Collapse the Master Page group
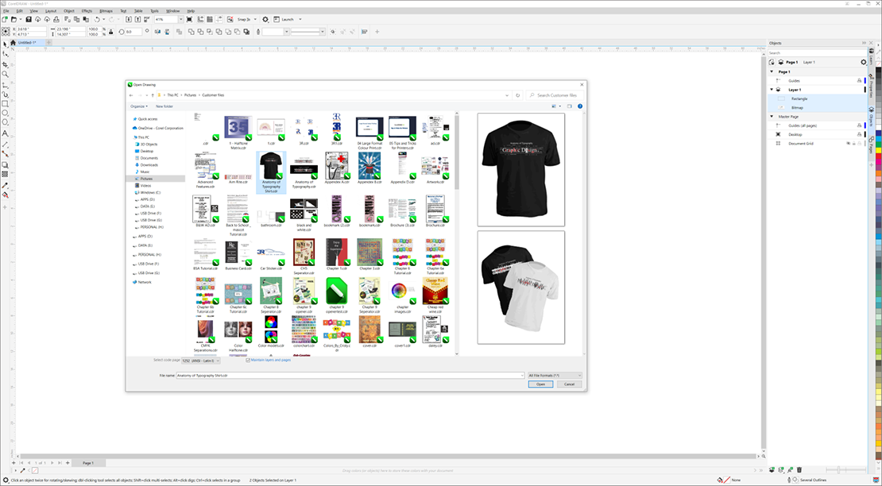 [x=772, y=117]
